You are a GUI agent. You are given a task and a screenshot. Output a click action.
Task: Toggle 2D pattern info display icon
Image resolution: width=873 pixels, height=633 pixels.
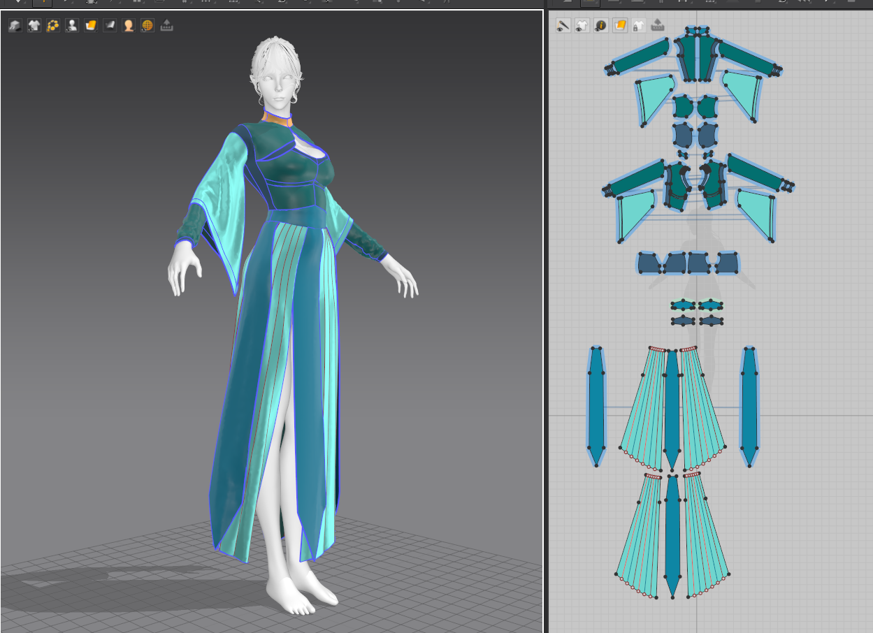coord(601,26)
